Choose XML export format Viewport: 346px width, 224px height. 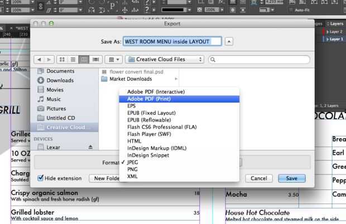[x=179, y=177]
